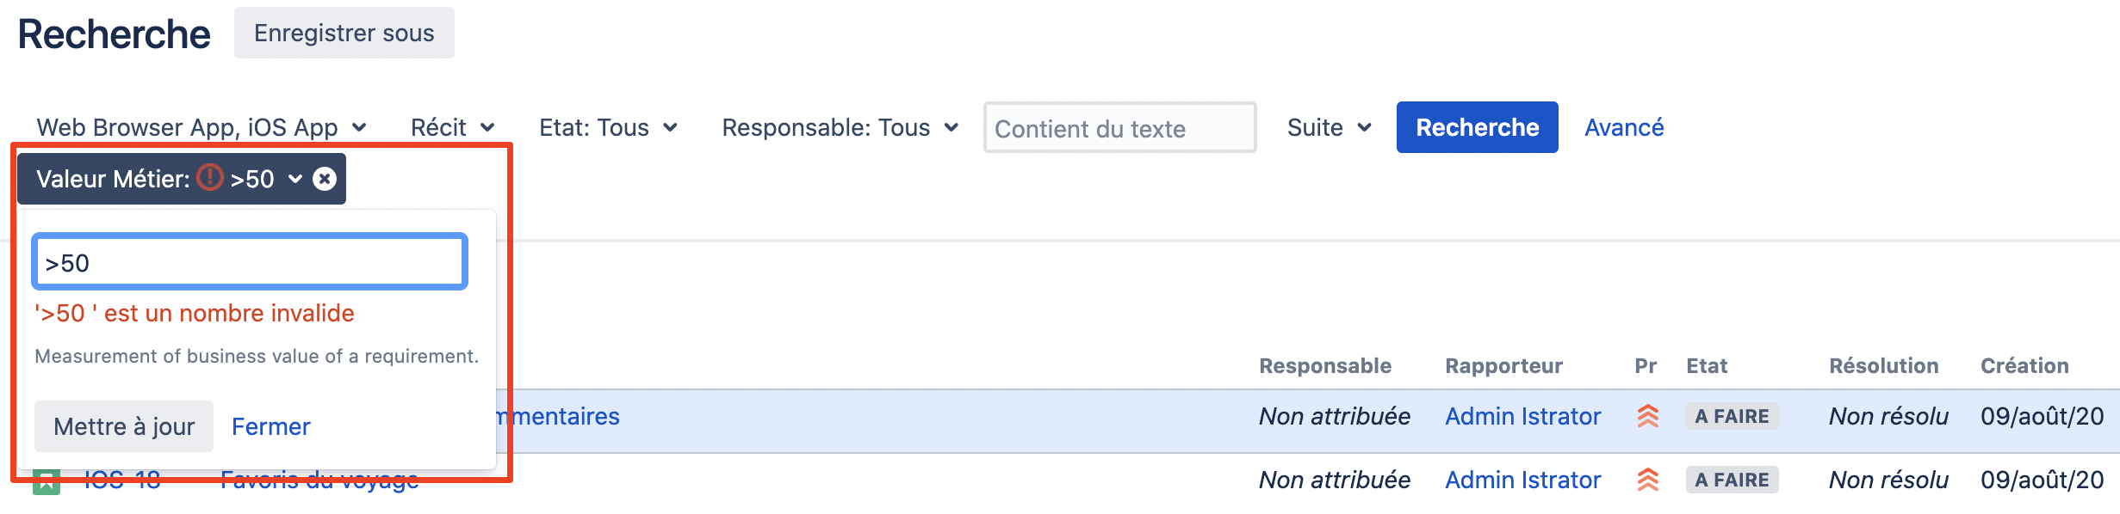Screen dimensions: 2120x514
Task: Open Admin Istrator link in the first row
Action: coord(1522,417)
